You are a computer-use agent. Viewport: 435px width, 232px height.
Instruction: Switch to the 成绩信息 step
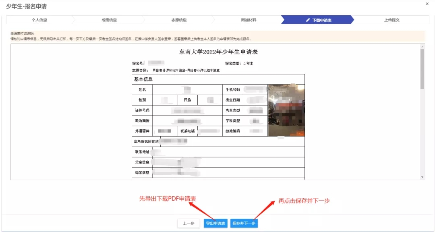(109, 20)
